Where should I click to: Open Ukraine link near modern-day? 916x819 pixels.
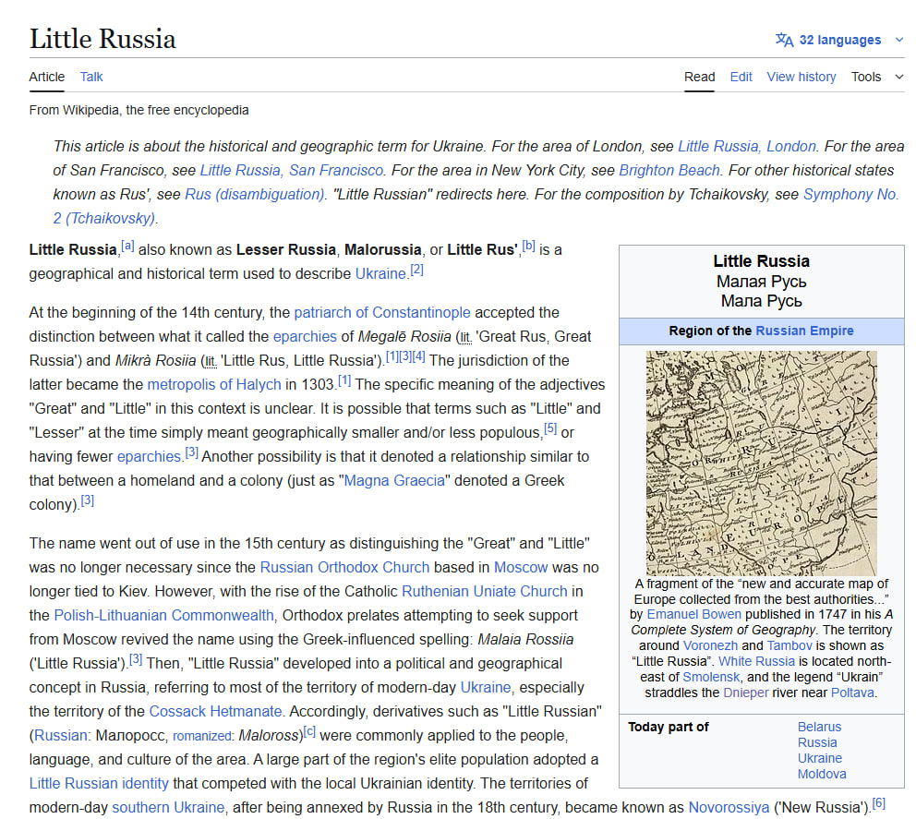(485, 687)
